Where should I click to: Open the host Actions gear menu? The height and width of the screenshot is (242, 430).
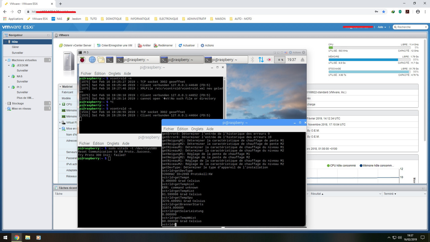click(x=207, y=45)
